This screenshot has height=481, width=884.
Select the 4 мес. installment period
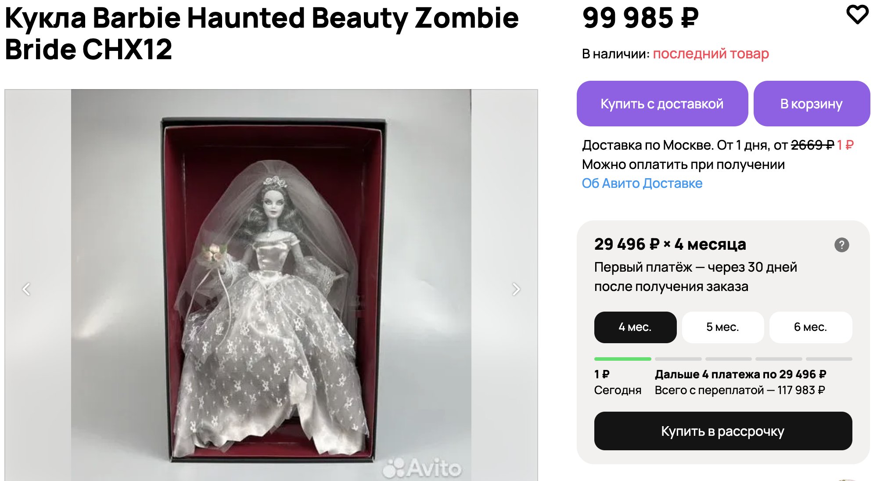(x=635, y=327)
